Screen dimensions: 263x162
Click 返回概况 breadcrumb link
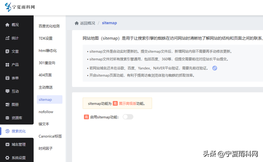pos(88,23)
